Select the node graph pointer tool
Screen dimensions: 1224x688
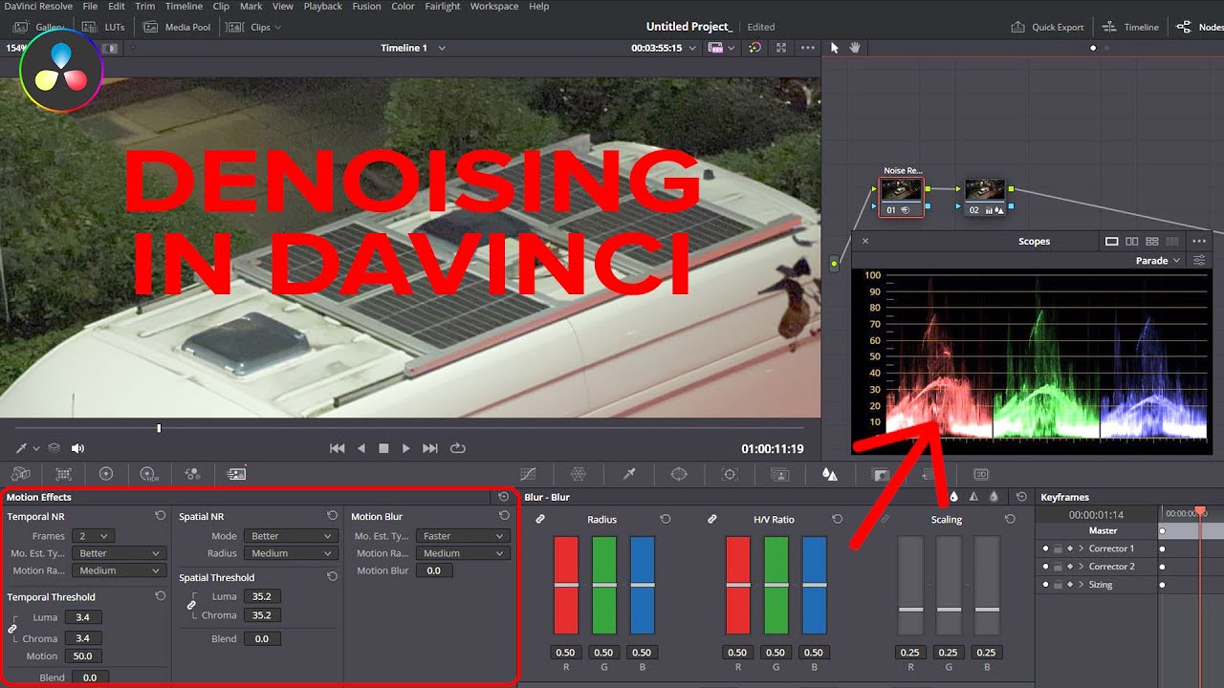[x=834, y=48]
